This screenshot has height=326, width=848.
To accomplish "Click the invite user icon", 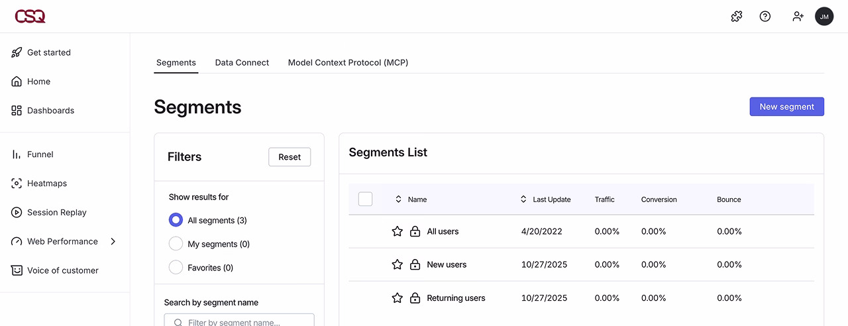I will 798,17.
